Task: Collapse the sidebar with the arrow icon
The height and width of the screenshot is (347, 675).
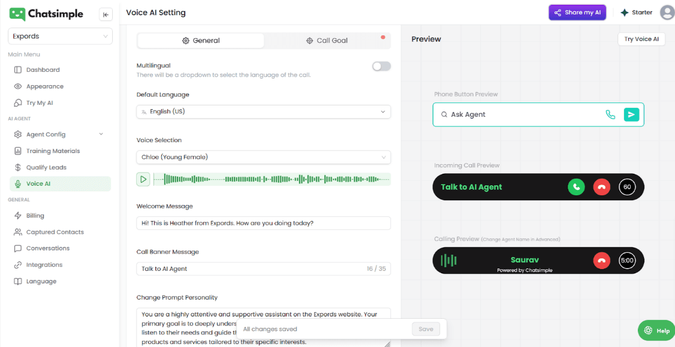Action: 106,15
